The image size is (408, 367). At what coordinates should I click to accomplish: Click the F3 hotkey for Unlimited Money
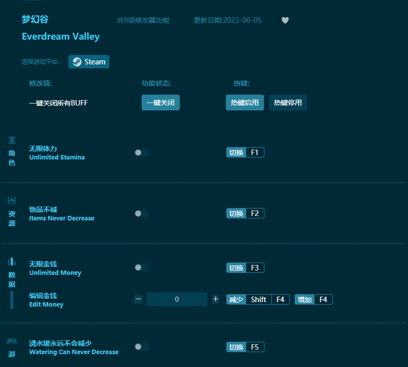245,268
